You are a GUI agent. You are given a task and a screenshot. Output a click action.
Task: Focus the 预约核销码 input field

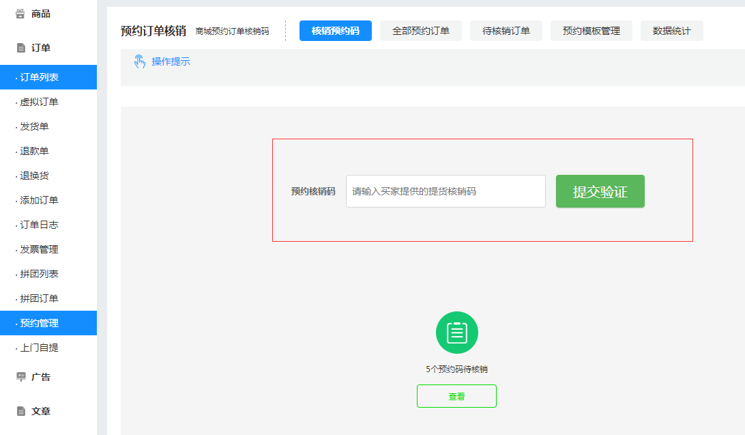coord(445,191)
